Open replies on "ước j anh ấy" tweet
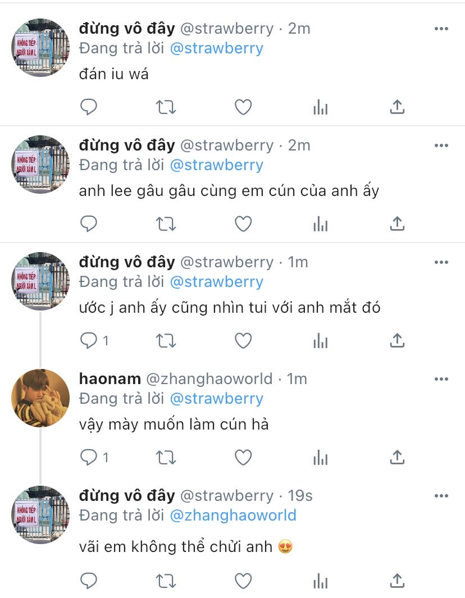 [x=94, y=341]
